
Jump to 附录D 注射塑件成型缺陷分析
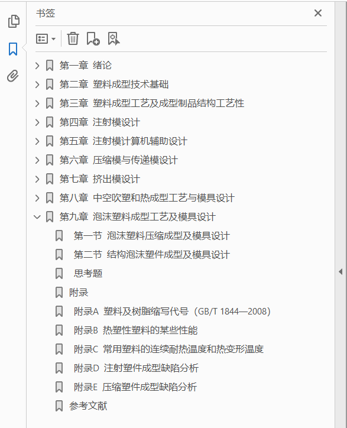(x=136, y=368)
